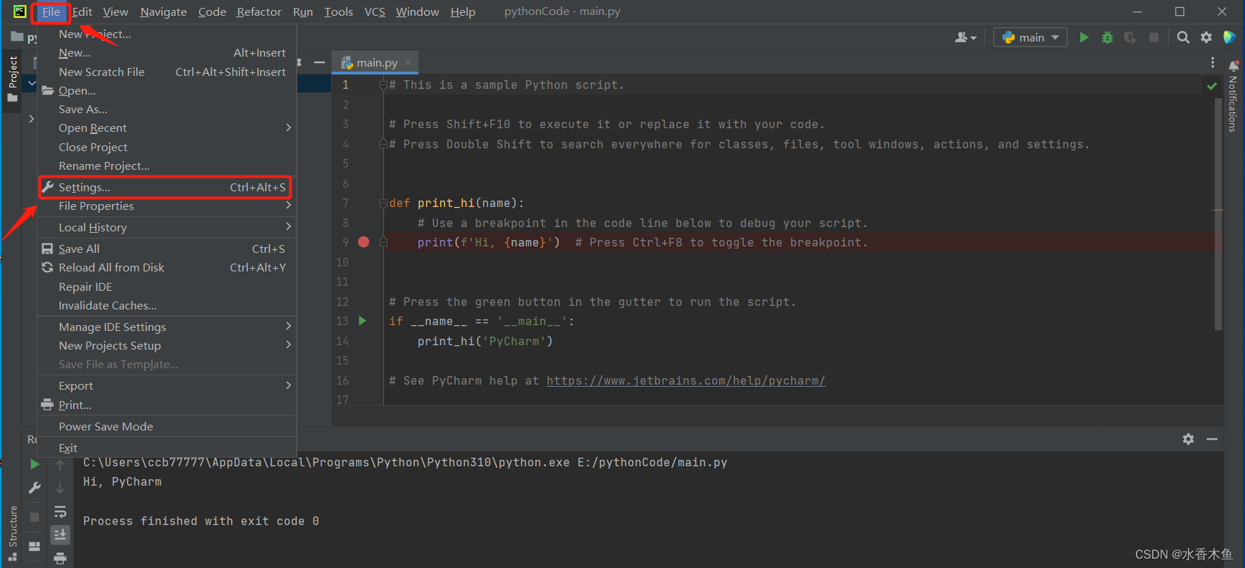Open the jetbrains.com help link in code
1245x568 pixels.
coord(686,381)
